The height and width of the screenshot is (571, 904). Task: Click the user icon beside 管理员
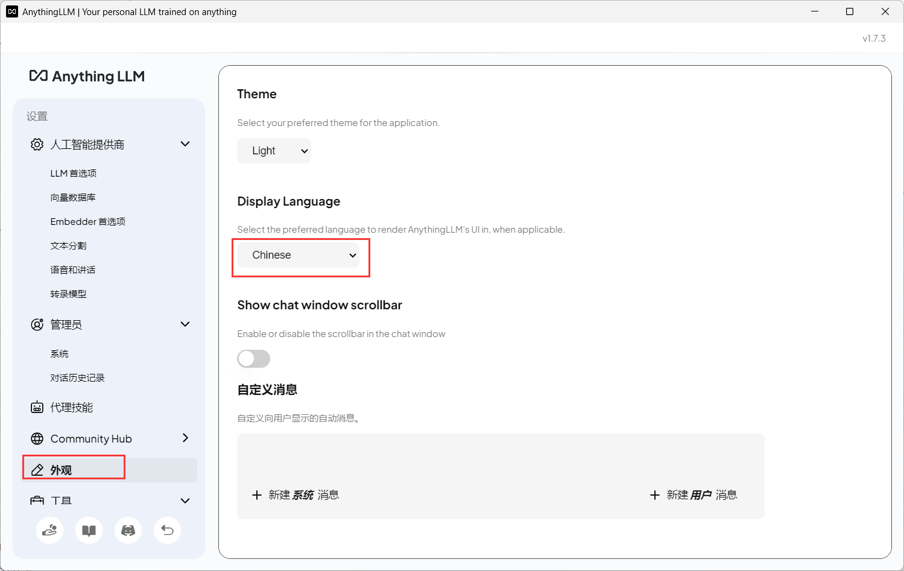[x=37, y=324]
